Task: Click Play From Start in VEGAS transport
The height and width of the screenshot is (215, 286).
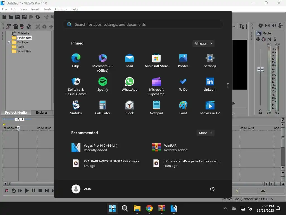Action: point(20,191)
